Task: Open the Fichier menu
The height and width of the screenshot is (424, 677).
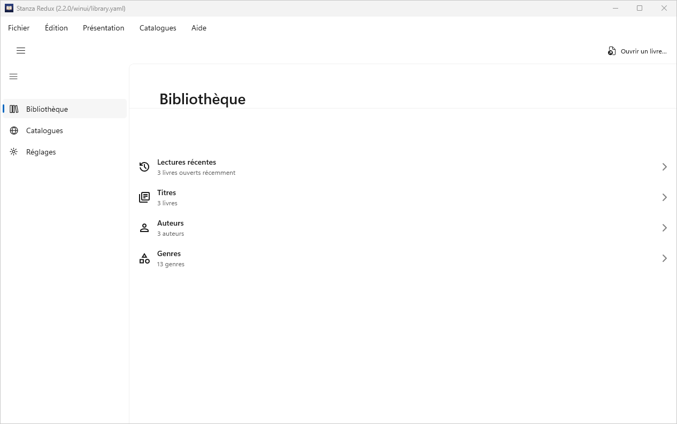Action: [x=19, y=28]
